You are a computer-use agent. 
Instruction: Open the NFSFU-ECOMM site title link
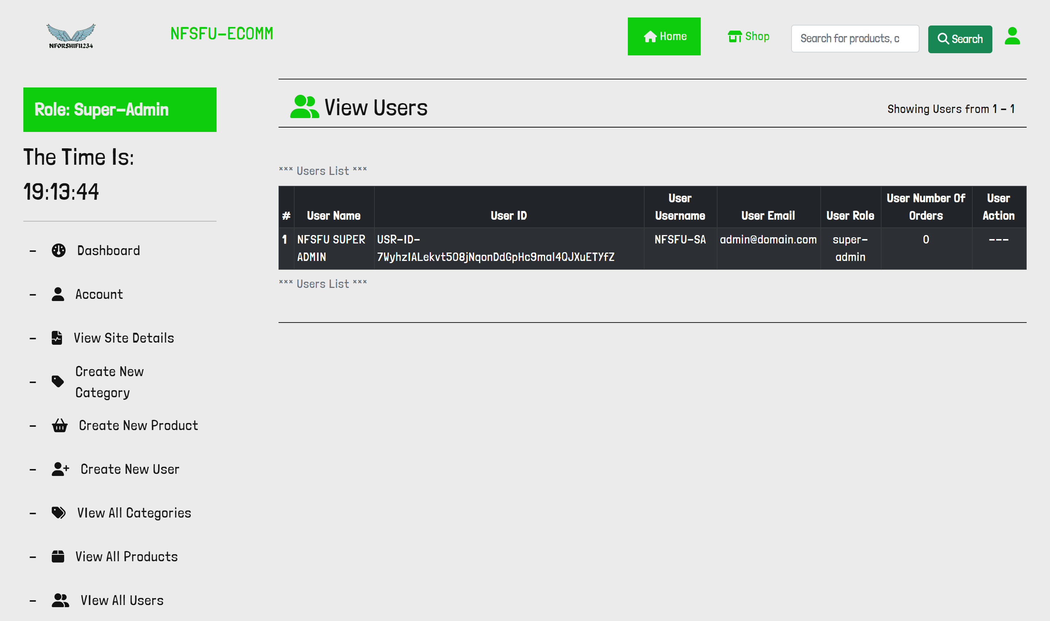(221, 34)
